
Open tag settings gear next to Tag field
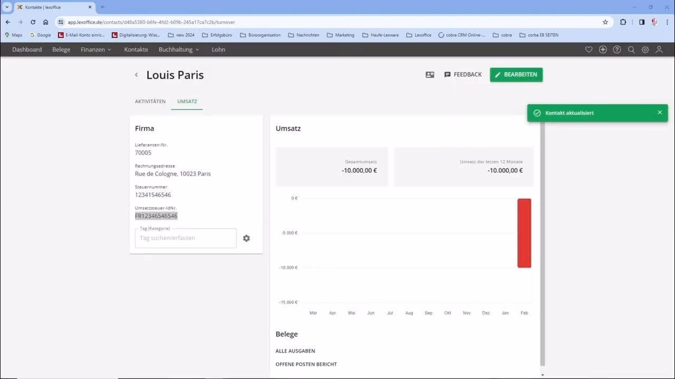tap(246, 238)
